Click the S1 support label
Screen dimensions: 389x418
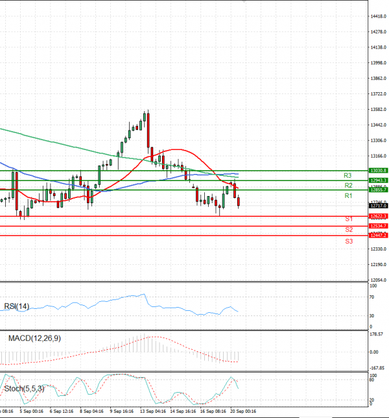(x=349, y=219)
